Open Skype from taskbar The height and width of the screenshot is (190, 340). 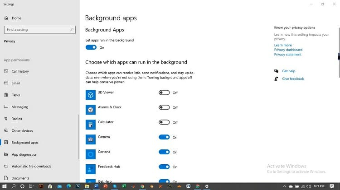tap(115, 186)
